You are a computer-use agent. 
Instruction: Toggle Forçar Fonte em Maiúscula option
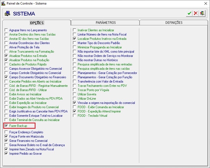pos(6,136)
